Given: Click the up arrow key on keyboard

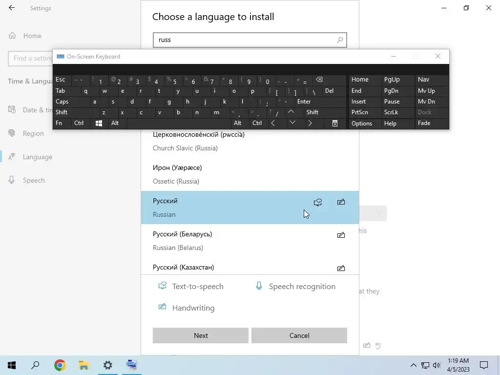Looking at the screenshot, I should click(291, 112).
